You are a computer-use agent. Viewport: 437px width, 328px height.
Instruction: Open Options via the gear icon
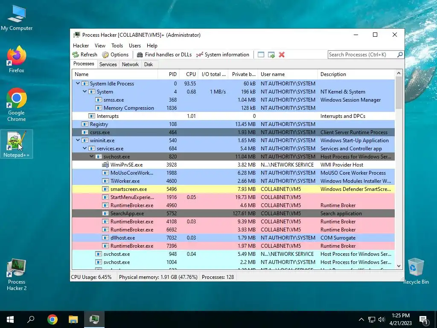tap(105, 55)
